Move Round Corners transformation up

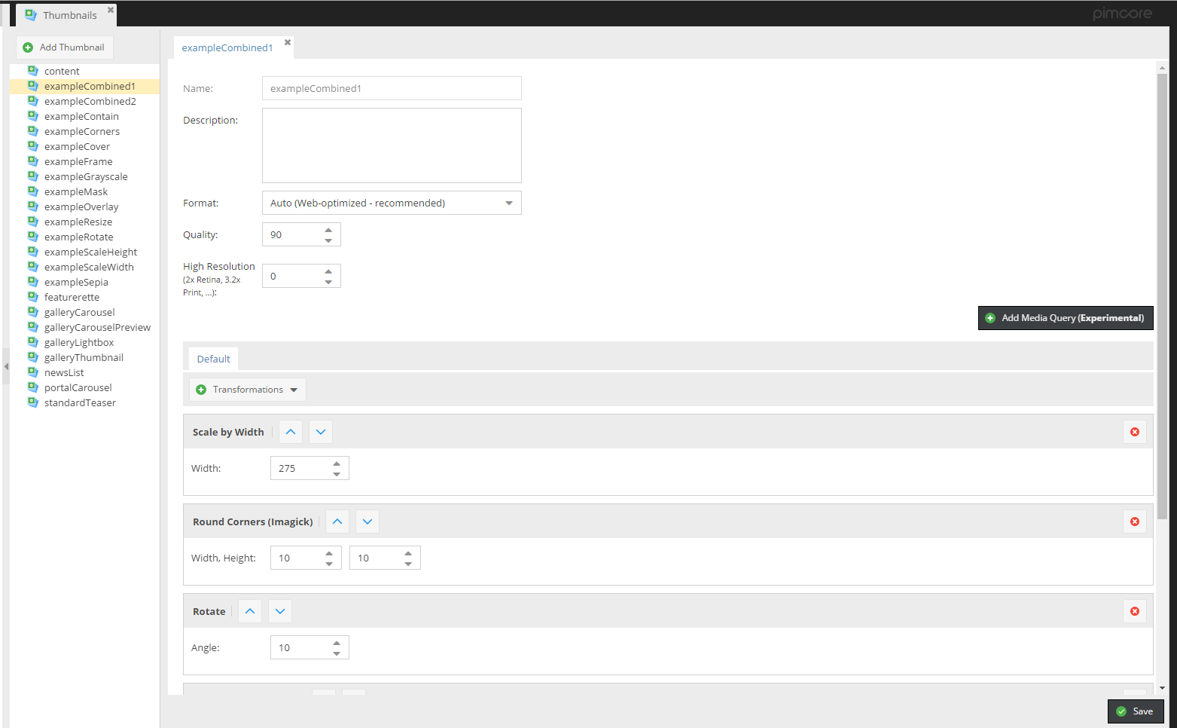pyautogui.click(x=337, y=522)
